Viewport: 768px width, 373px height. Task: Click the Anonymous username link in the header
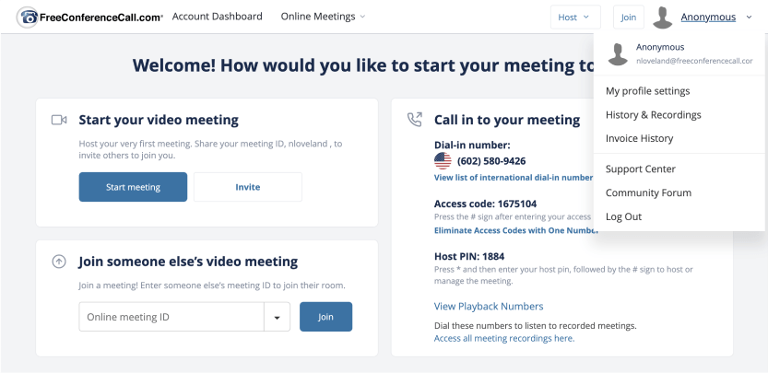pyautogui.click(x=708, y=17)
